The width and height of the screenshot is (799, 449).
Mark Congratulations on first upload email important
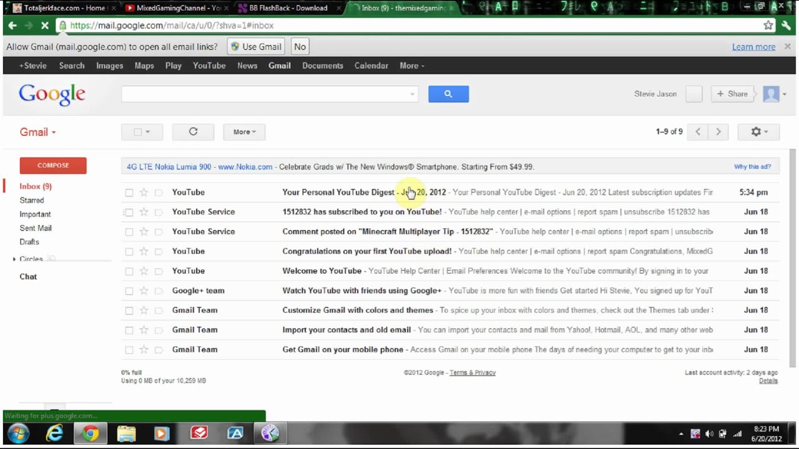click(159, 251)
